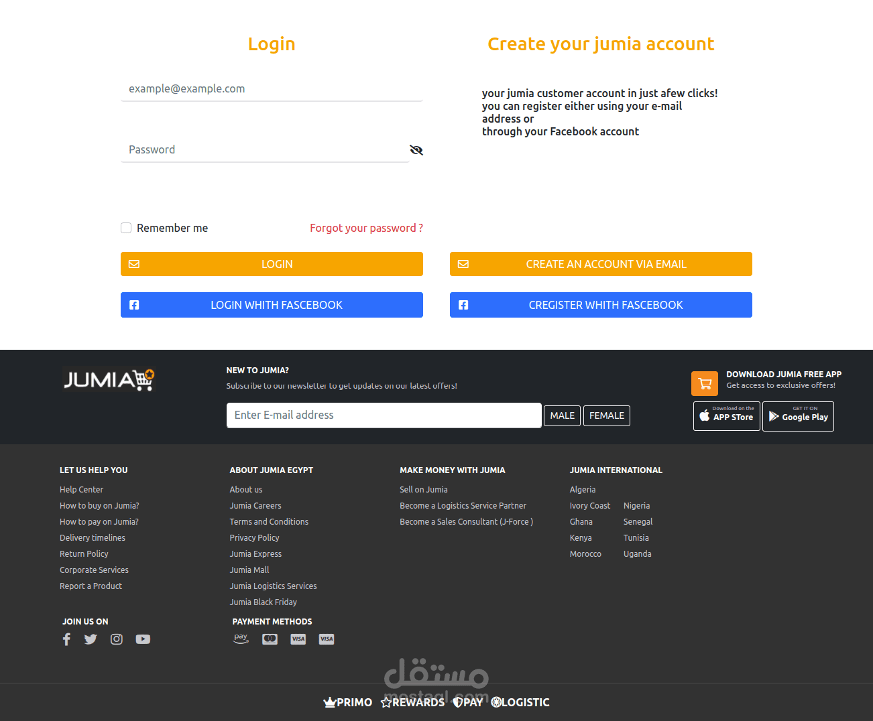This screenshot has height=721, width=873.
Task: Click the orange shopping cart app icon
Action: (x=705, y=384)
